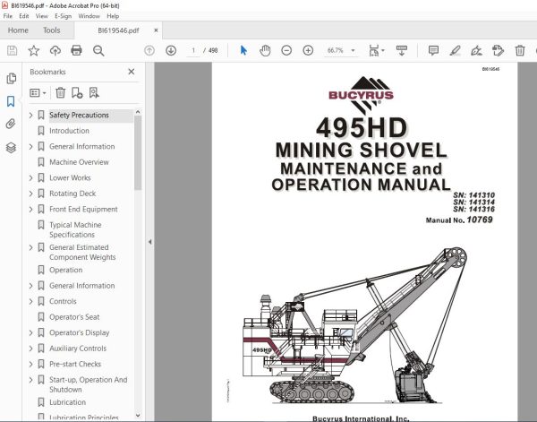Viewport: 537px width, 422px height.
Task: Open the Help menu
Action: point(113,16)
